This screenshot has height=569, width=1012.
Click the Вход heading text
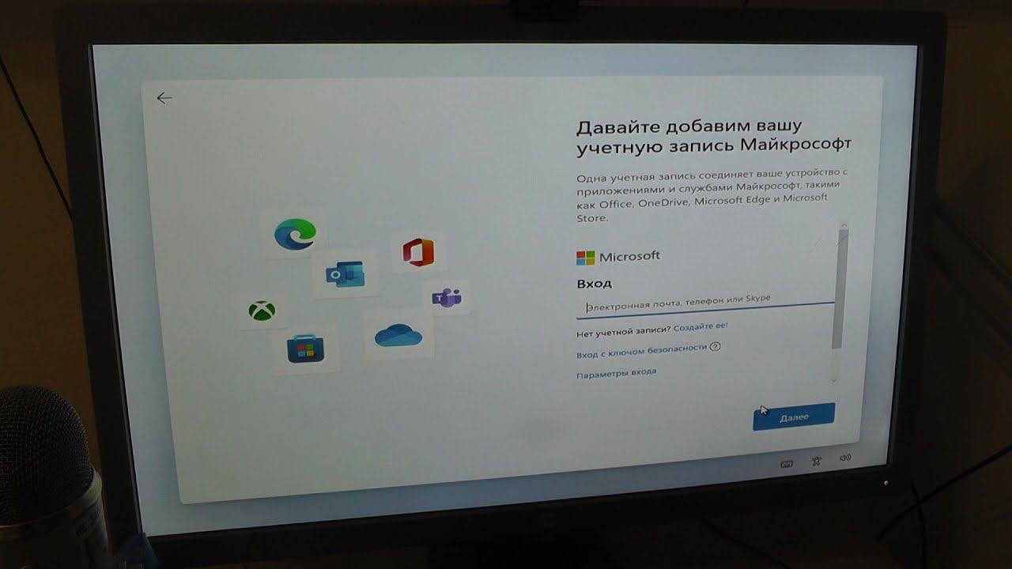coord(594,283)
